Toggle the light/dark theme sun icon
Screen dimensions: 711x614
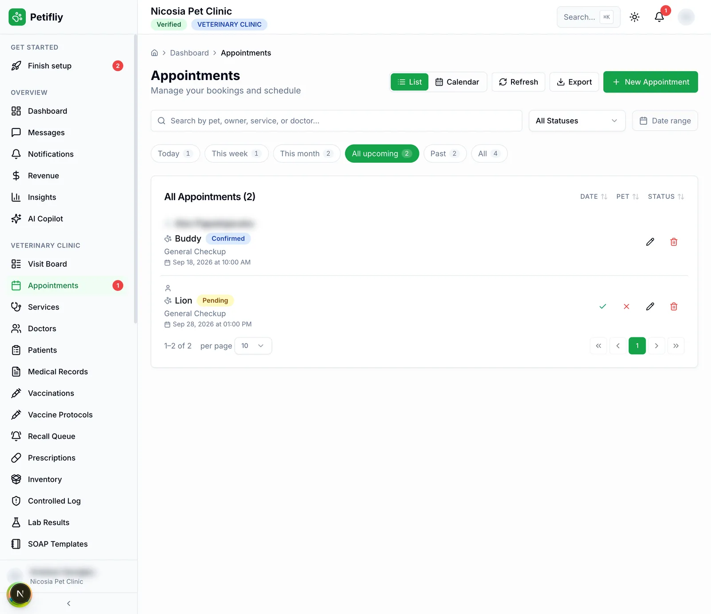[635, 17]
